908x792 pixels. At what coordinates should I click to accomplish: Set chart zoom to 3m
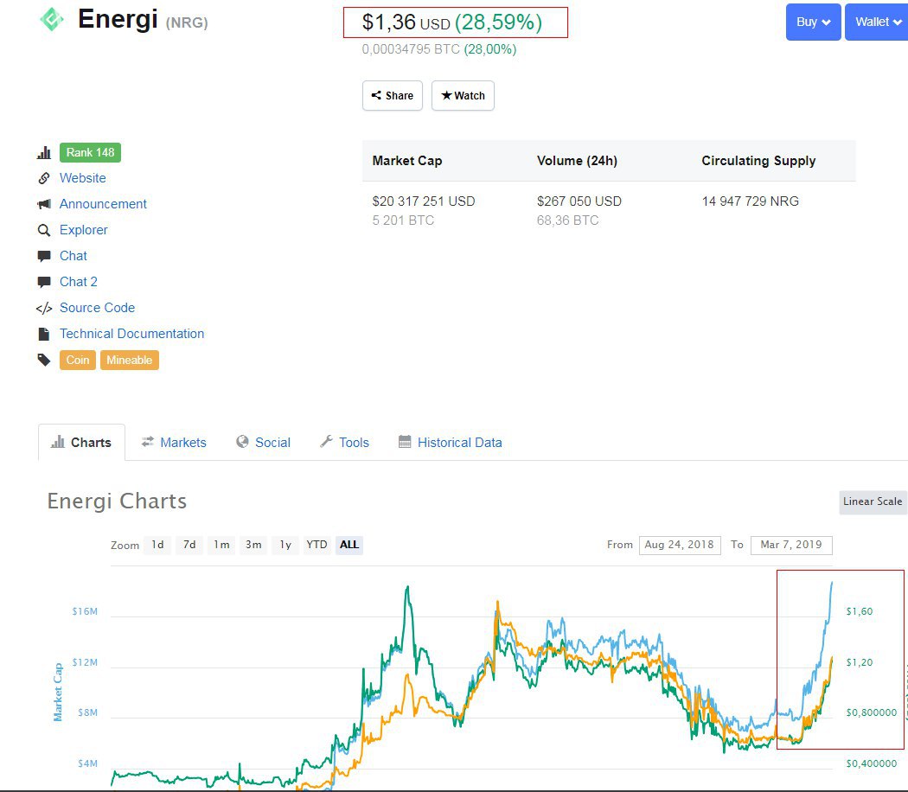[253, 545]
